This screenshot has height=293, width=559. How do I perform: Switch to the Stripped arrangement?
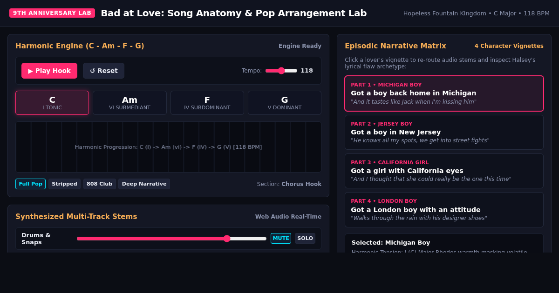point(64,184)
